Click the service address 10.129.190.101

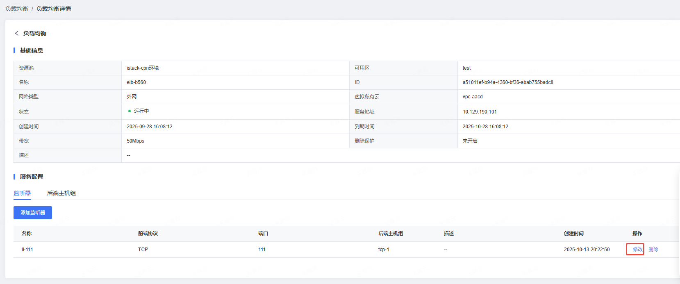[x=480, y=112]
